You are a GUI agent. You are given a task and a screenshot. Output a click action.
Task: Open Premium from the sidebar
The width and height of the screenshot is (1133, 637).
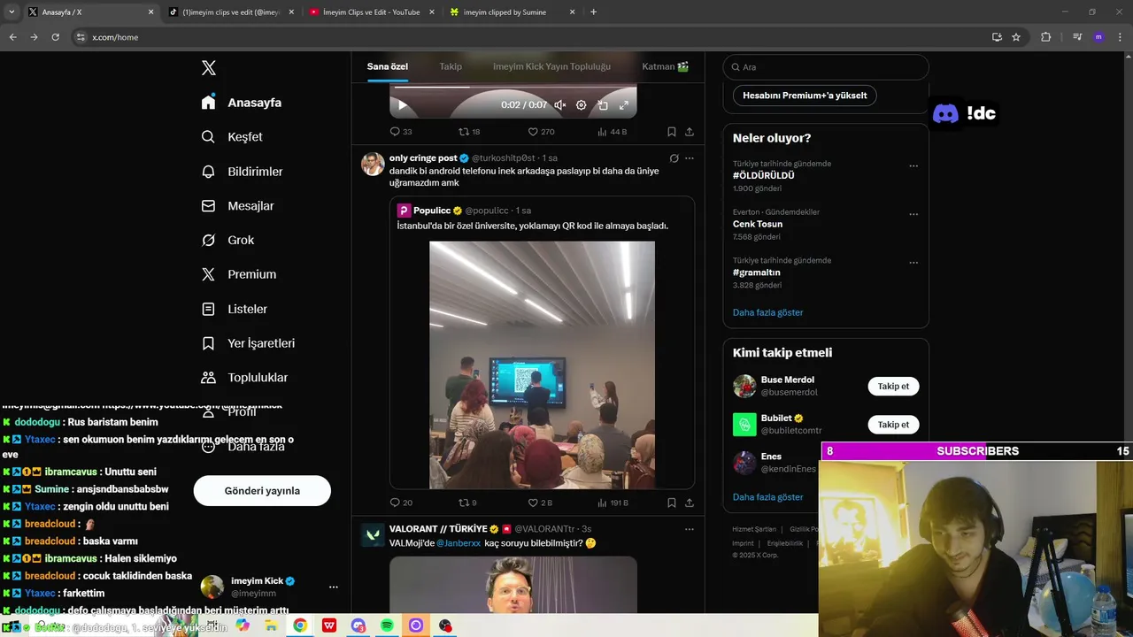point(239,274)
